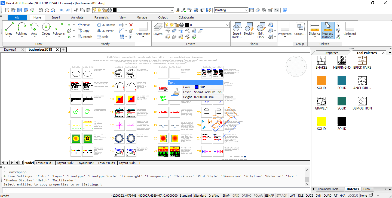Open the layer dropdown in Layers ribbon panel

(227, 25)
